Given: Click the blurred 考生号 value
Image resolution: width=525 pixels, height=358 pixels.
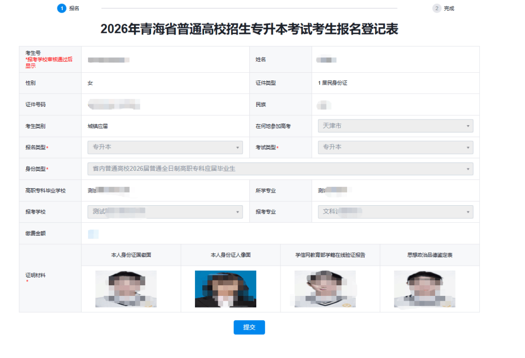Looking at the screenshot, I should click(108, 60).
